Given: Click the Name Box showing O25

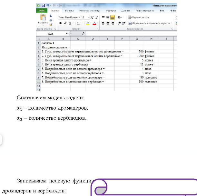Looking at the screenshot, I should [x=51, y=34].
